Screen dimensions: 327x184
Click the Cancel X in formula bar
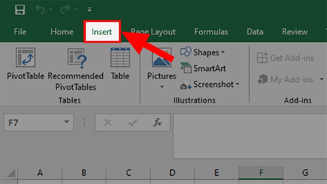pos(108,122)
